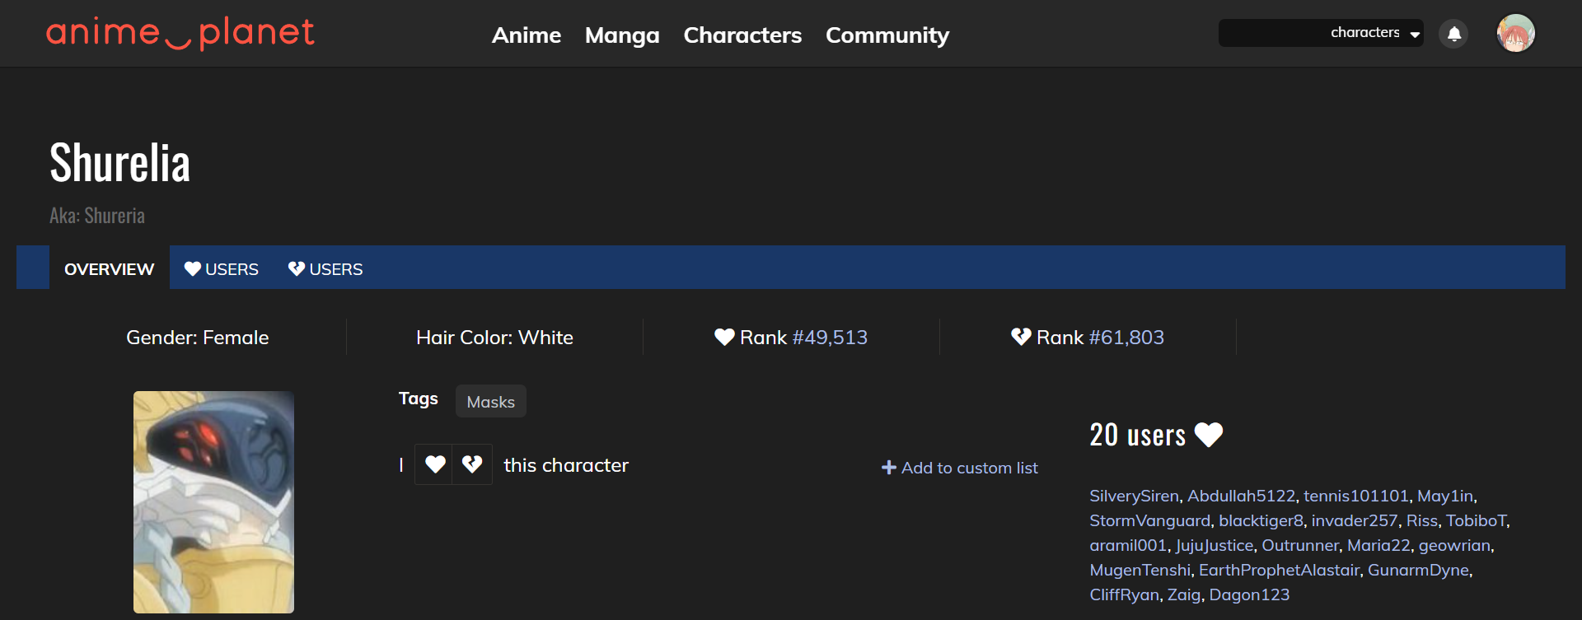Click the Shurelia character thumbnail
Image resolution: width=1582 pixels, height=620 pixels.
pos(213,502)
